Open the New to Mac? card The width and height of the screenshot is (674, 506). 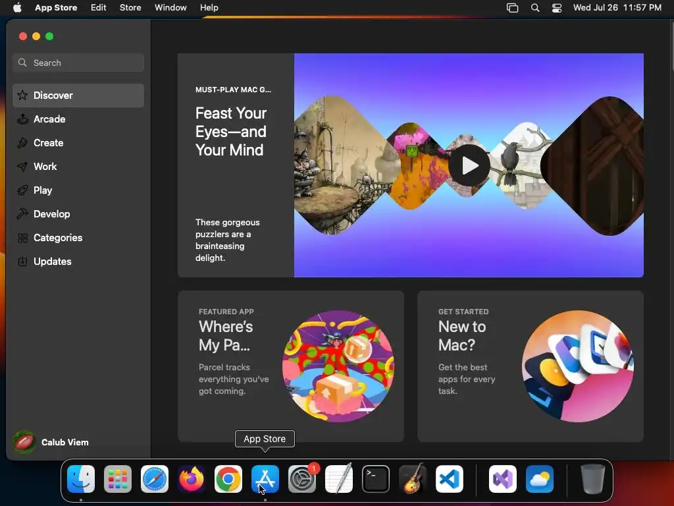pos(531,366)
